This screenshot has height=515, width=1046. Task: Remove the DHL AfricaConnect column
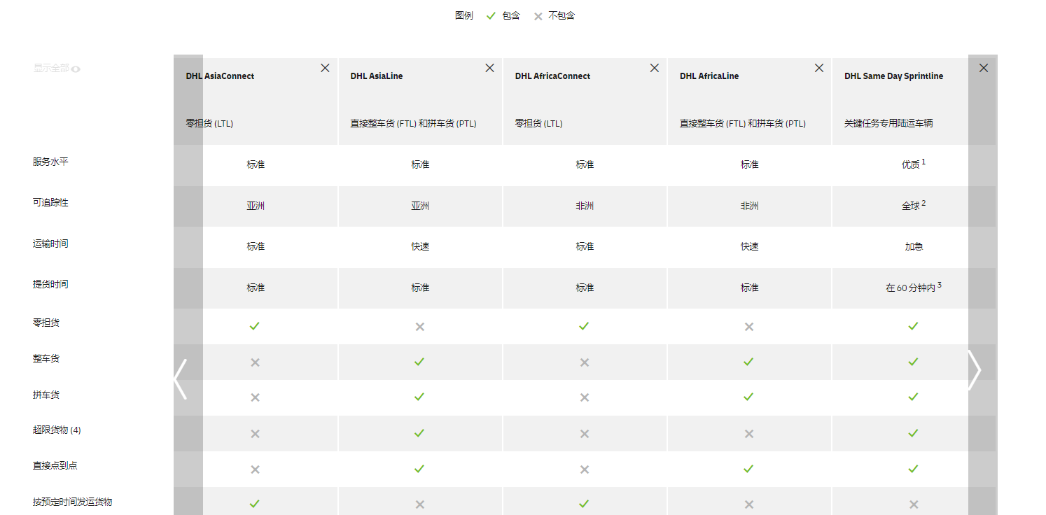pos(654,68)
